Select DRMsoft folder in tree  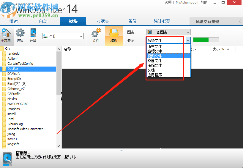[x=14, y=74]
